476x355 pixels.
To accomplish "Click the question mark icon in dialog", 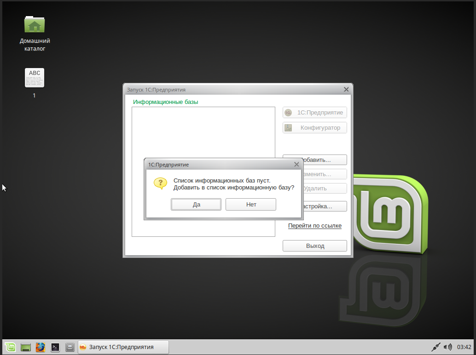I will tap(160, 183).
